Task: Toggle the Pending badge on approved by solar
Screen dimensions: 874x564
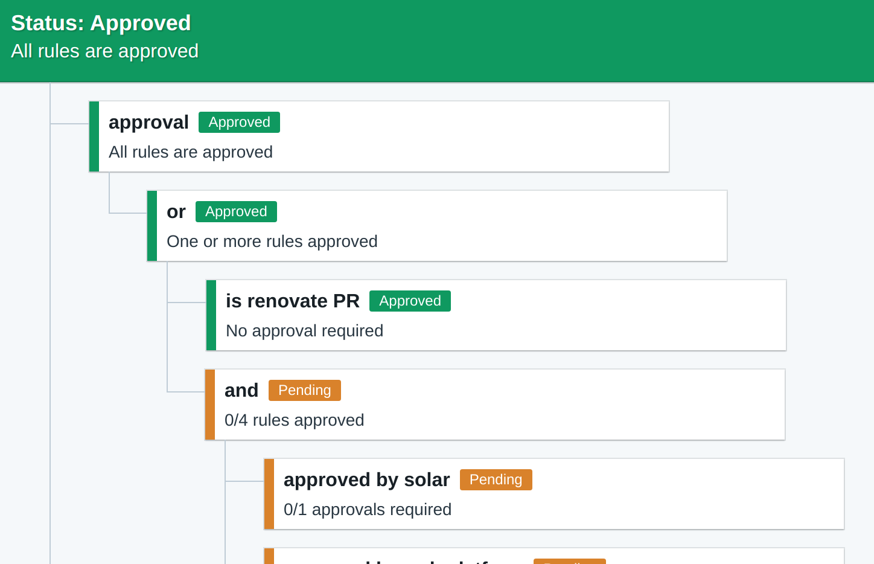Action: point(496,479)
